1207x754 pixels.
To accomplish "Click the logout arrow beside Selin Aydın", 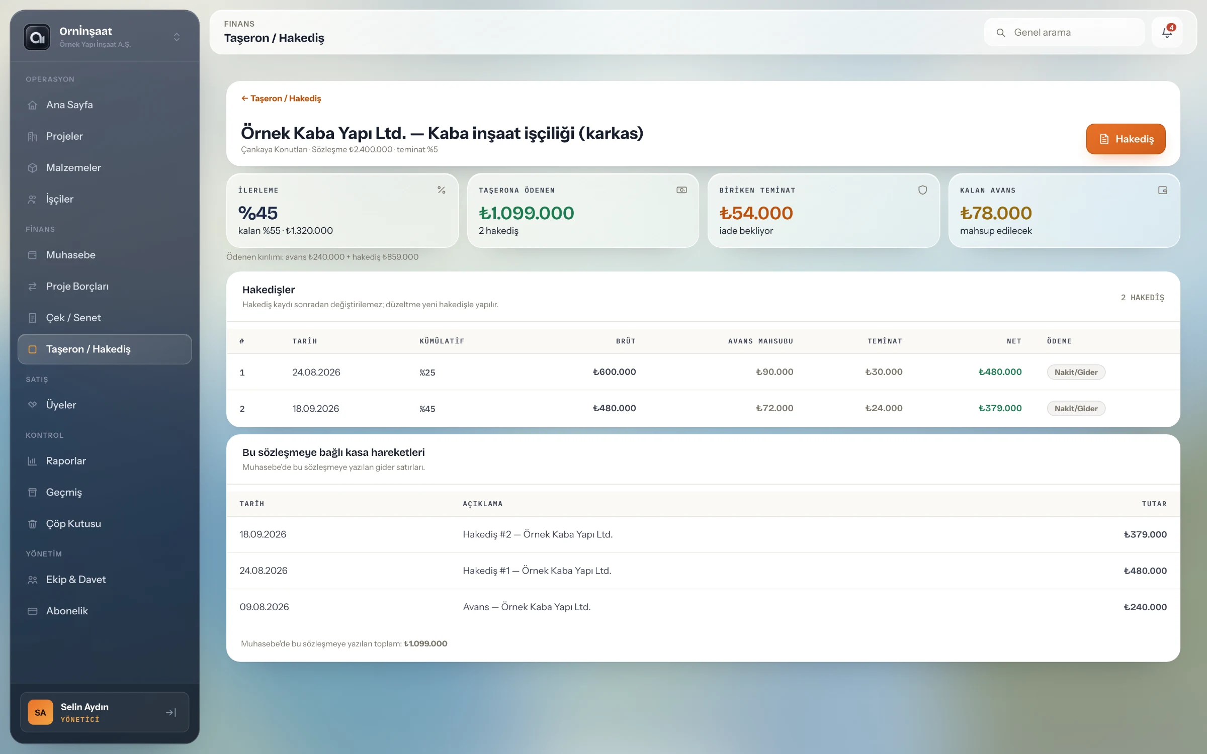I will tap(171, 712).
